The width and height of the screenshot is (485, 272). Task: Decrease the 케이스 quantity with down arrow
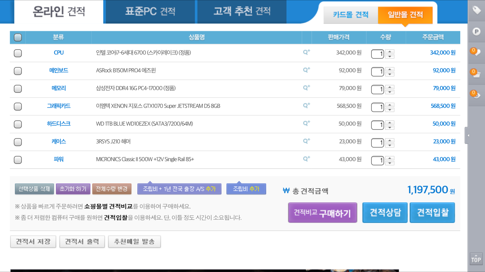point(390,145)
